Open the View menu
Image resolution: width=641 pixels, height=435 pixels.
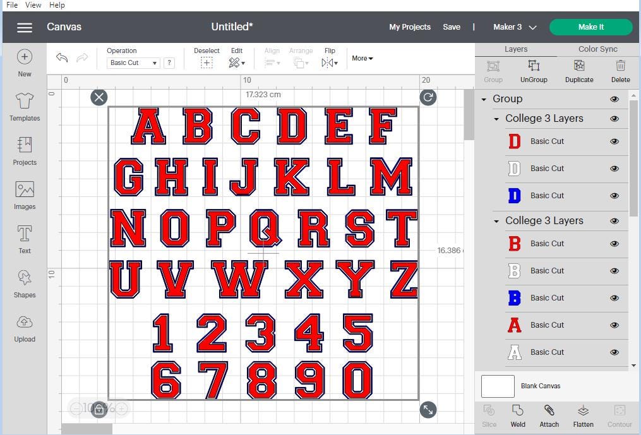[x=33, y=5]
